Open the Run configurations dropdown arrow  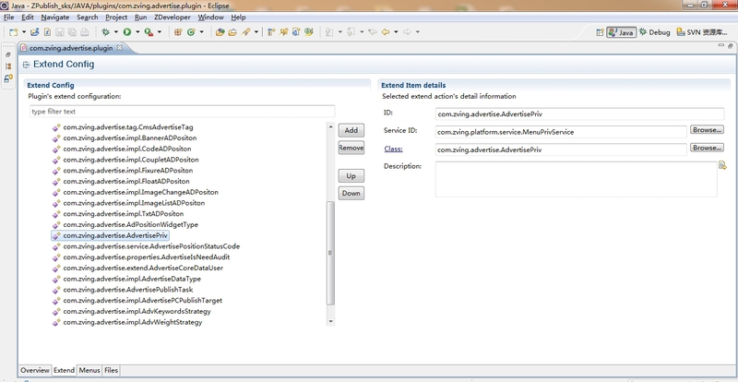[x=137, y=32]
